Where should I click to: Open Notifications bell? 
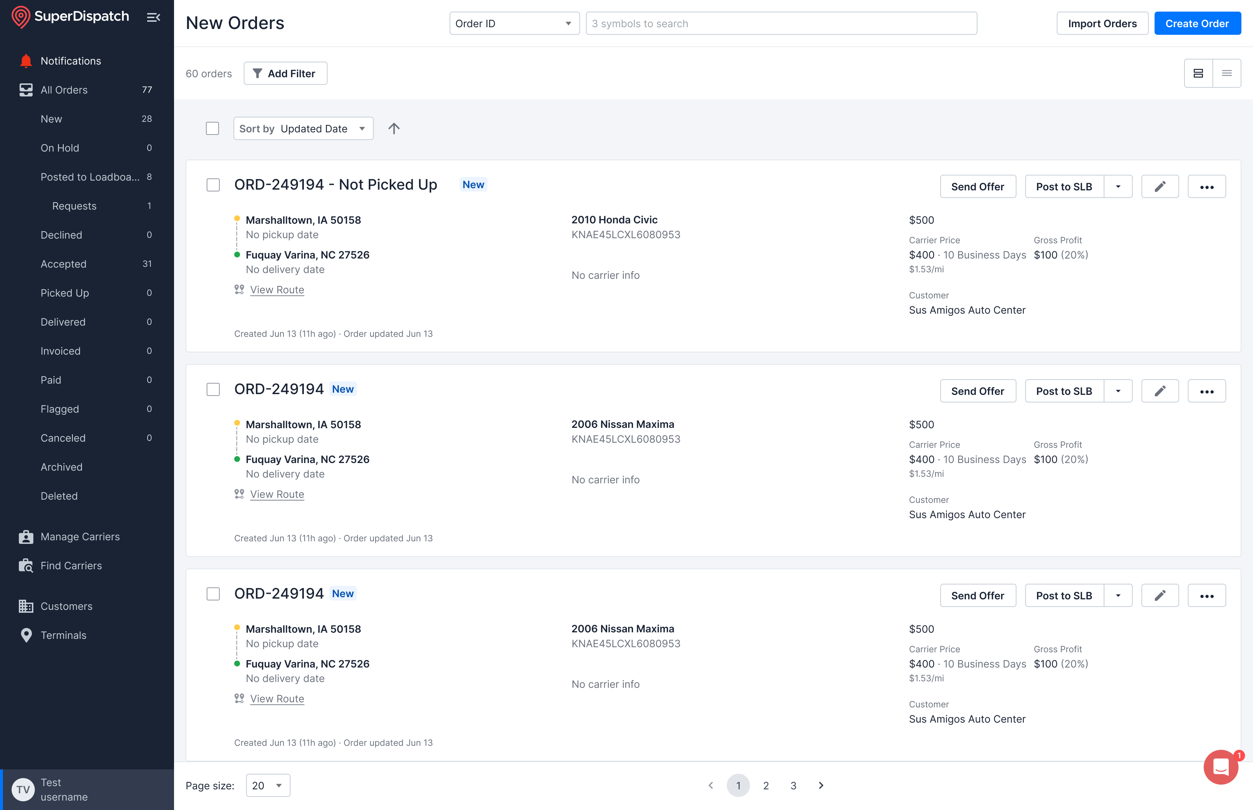(26, 61)
